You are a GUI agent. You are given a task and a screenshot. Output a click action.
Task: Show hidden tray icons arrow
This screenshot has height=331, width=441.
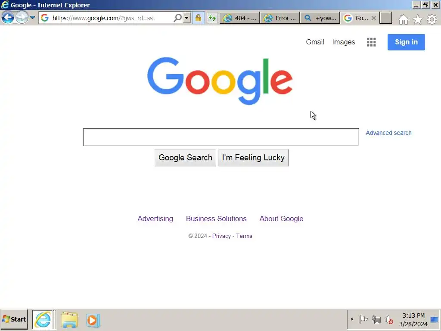[x=352, y=319]
